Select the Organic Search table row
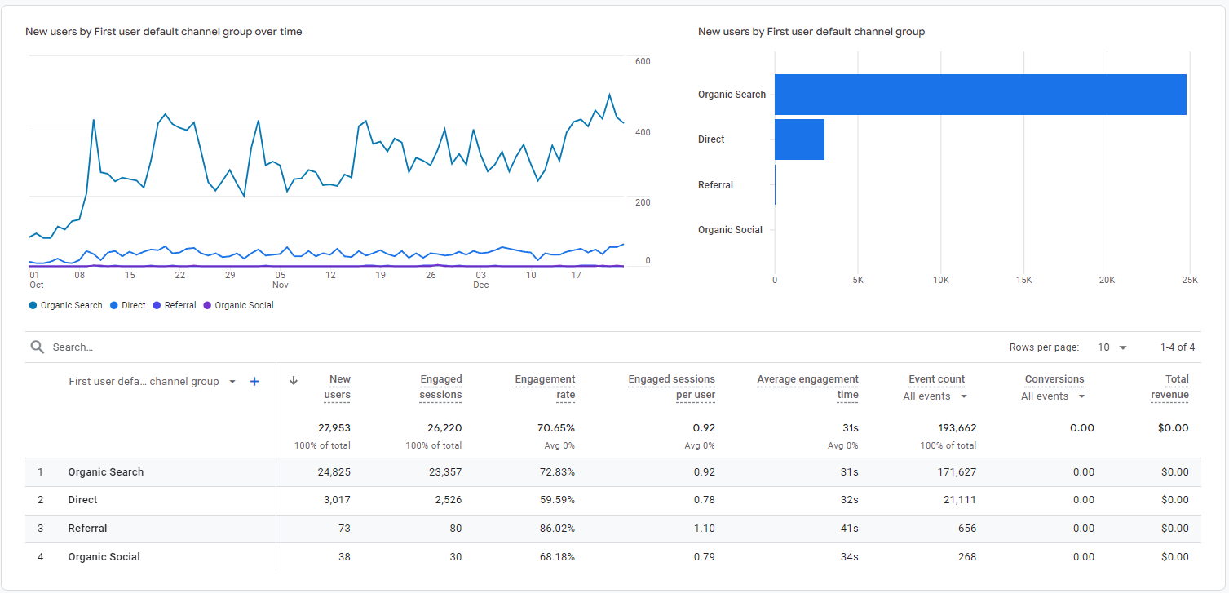 tap(106, 472)
